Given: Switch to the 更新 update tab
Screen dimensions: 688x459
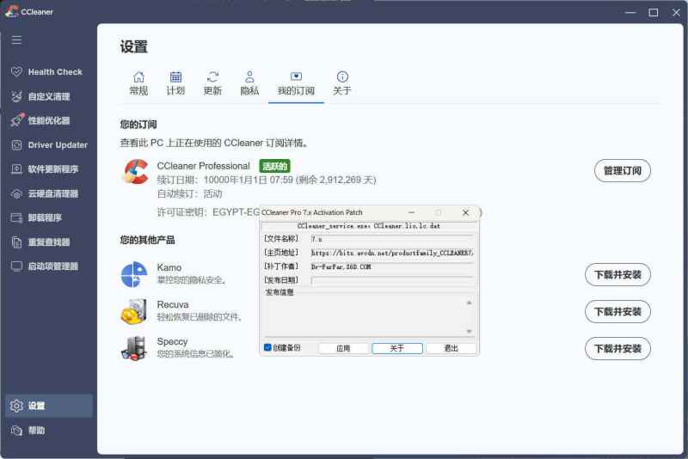Looking at the screenshot, I should coord(212,83).
